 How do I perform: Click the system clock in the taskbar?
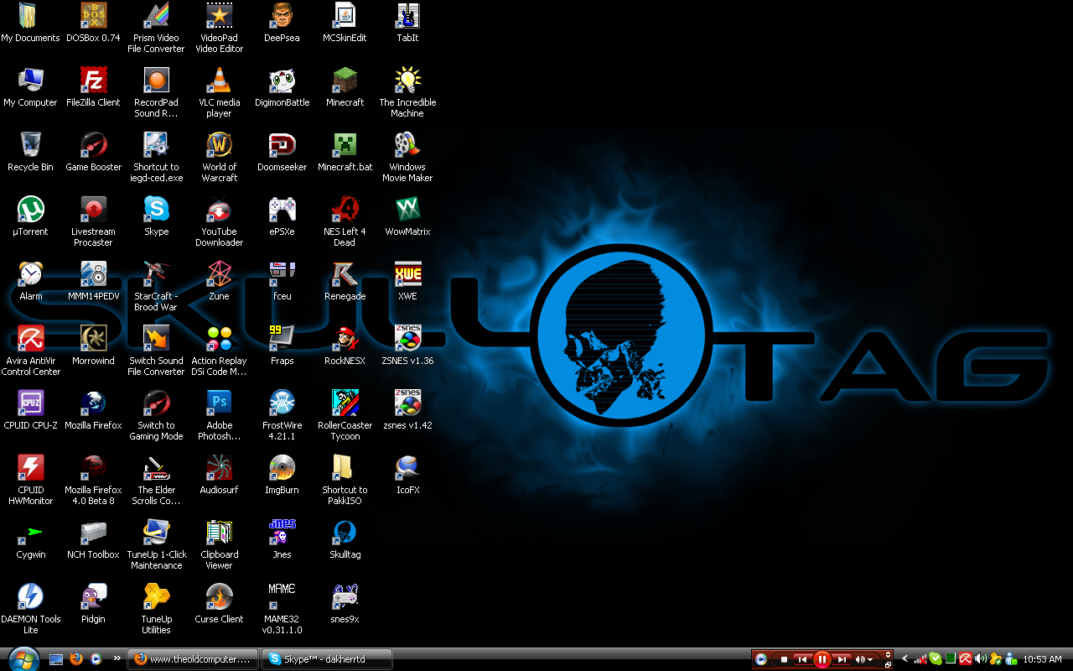[x=1042, y=659]
